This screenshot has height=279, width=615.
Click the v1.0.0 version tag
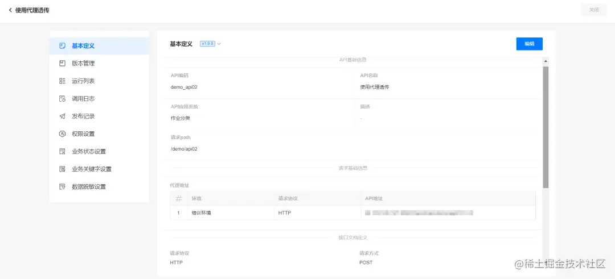pyautogui.click(x=207, y=44)
